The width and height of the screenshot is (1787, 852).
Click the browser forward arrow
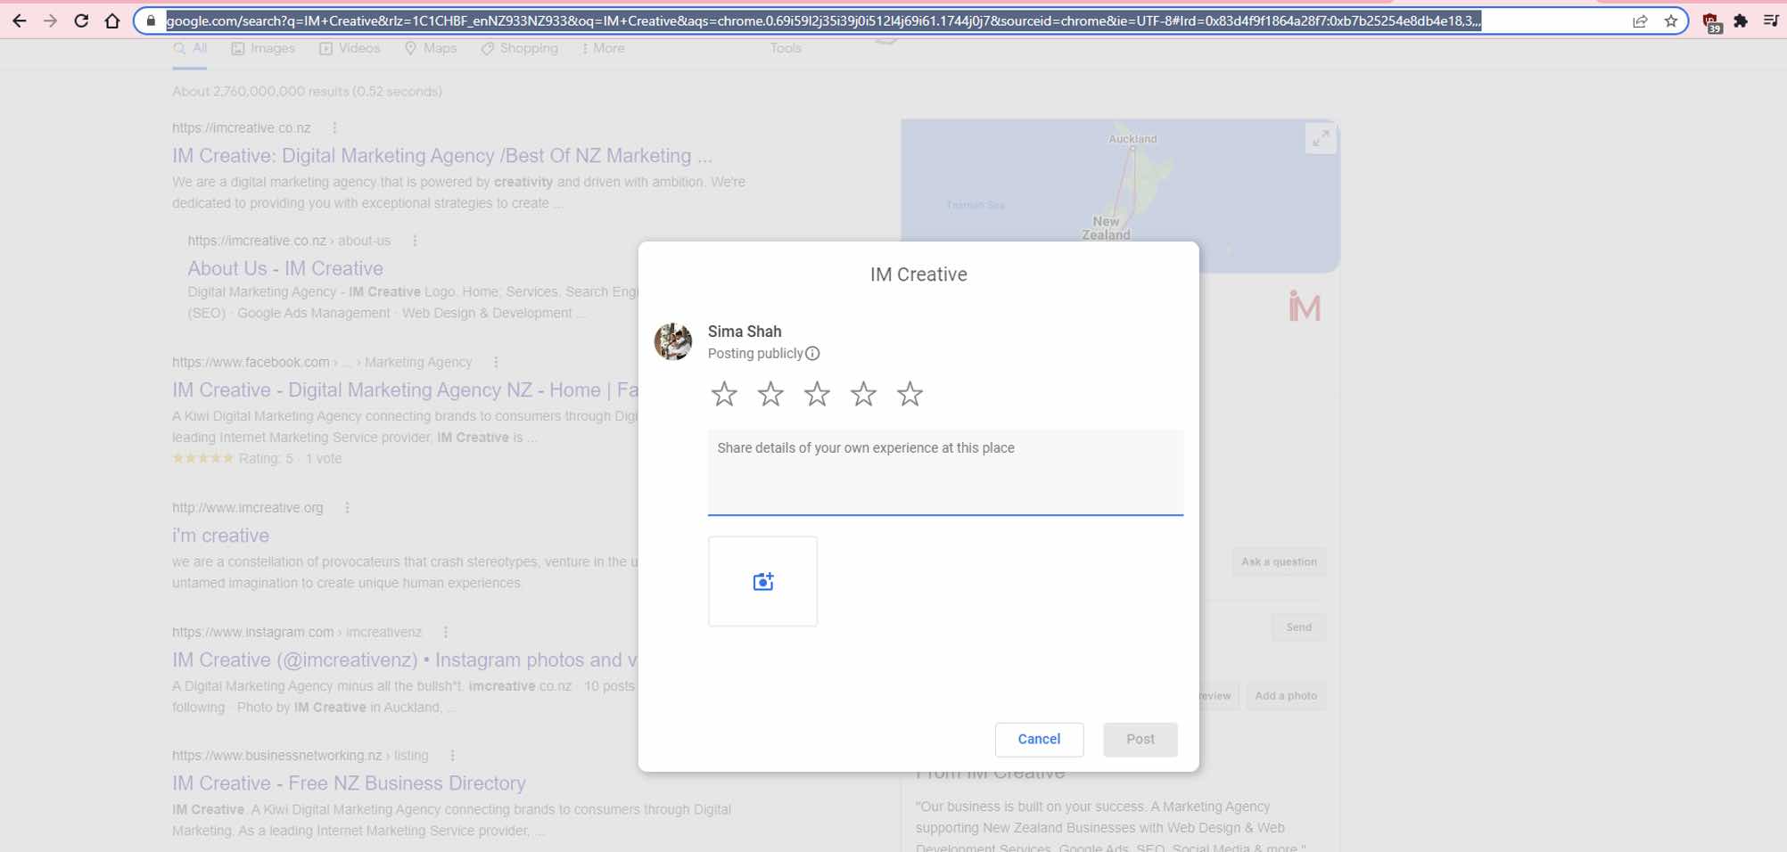[50, 20]
